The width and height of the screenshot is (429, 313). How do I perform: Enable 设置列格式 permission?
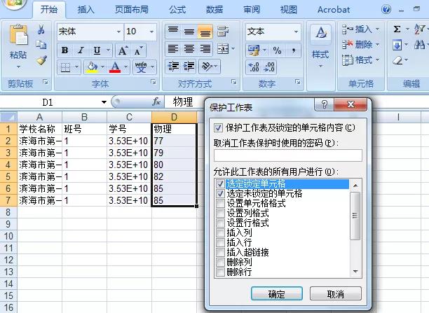(220, 214)
